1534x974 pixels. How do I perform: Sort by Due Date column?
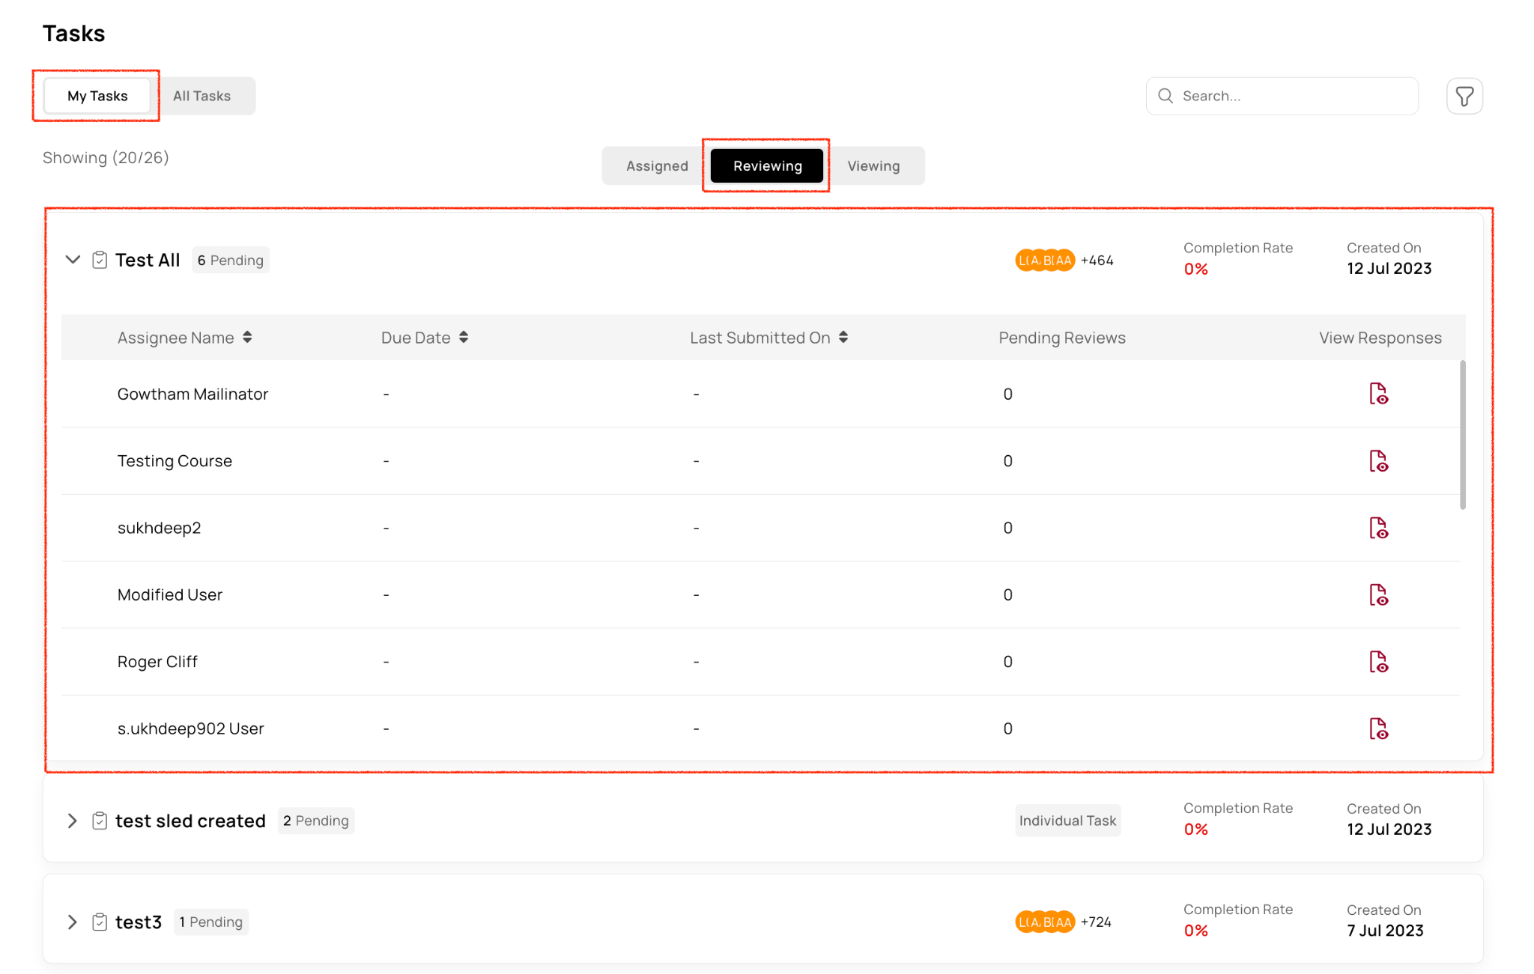464,338
